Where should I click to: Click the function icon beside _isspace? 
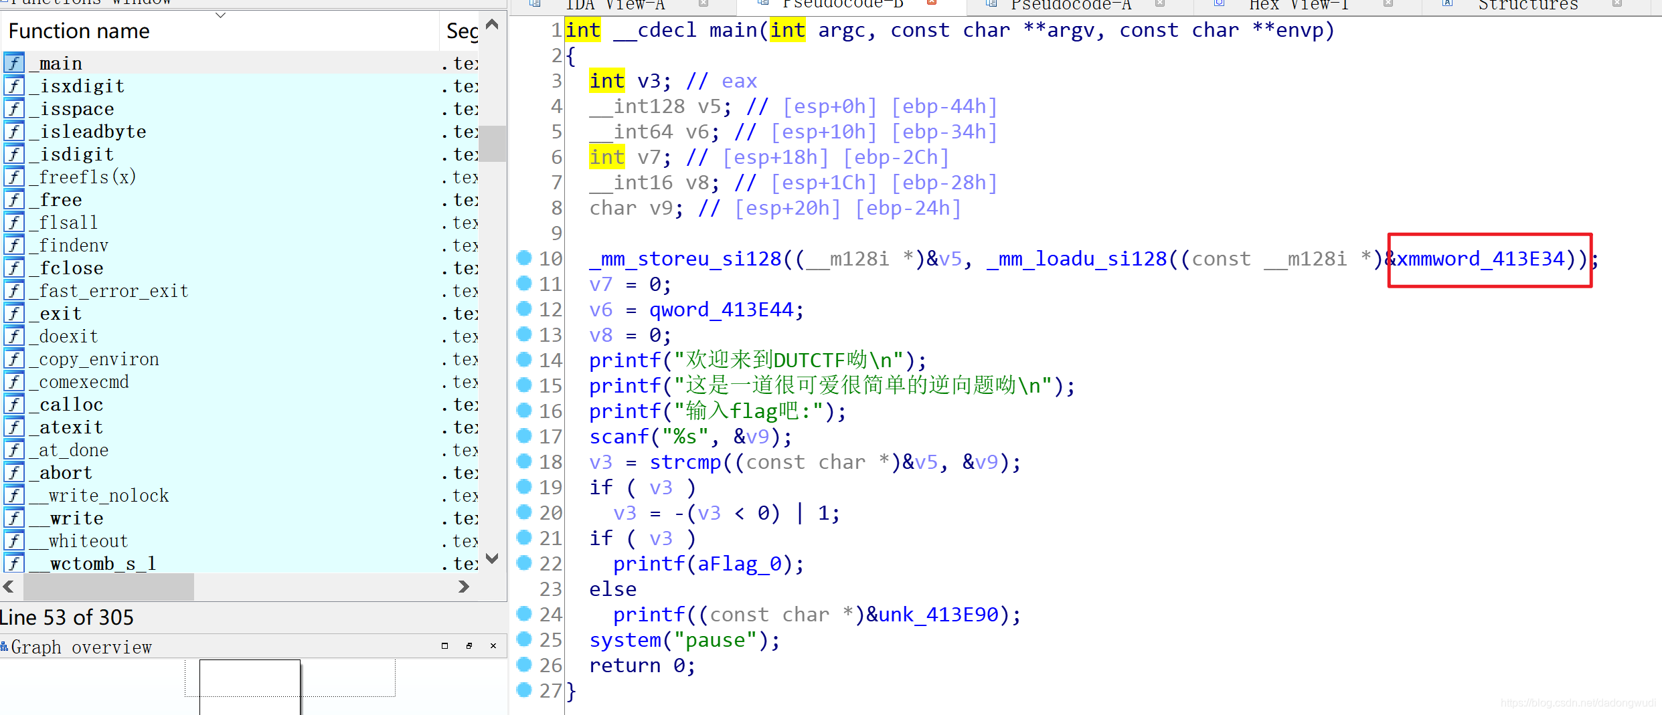14,108
